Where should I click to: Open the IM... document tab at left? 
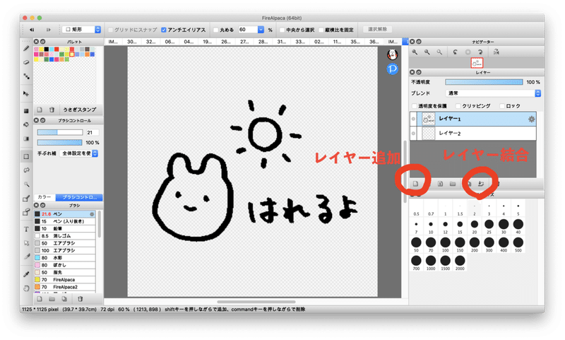[x=114, y=42]
